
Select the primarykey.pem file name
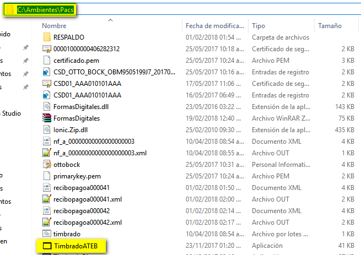(77, 176)
